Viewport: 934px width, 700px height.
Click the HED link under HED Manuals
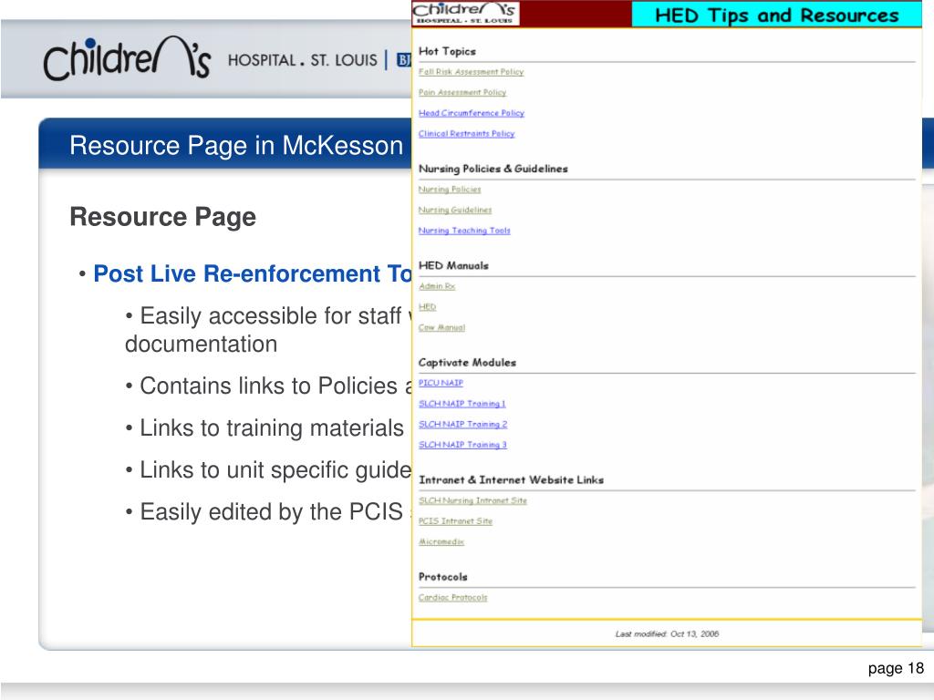427,306
